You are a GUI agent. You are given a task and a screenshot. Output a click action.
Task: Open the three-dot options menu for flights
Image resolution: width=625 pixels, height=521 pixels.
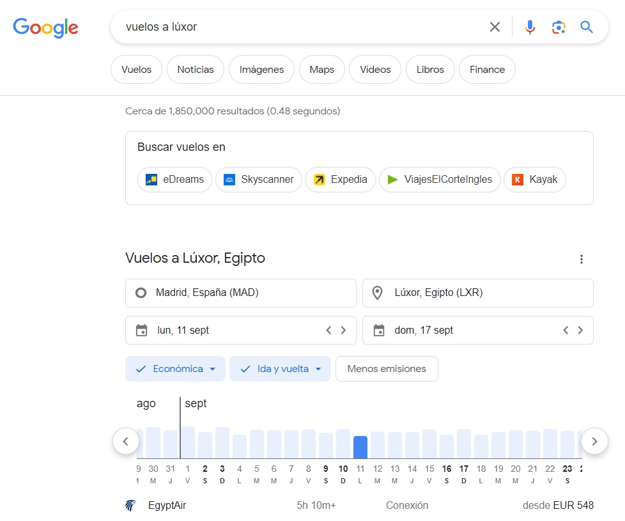(x=582, y=260)
